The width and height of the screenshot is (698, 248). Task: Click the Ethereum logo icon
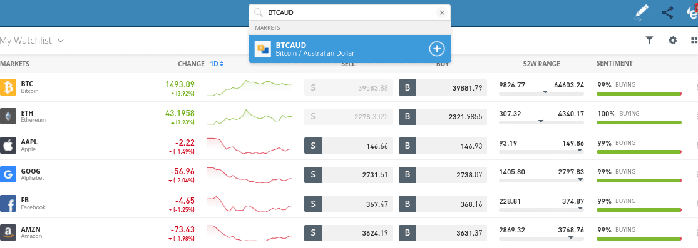[8, 116]
